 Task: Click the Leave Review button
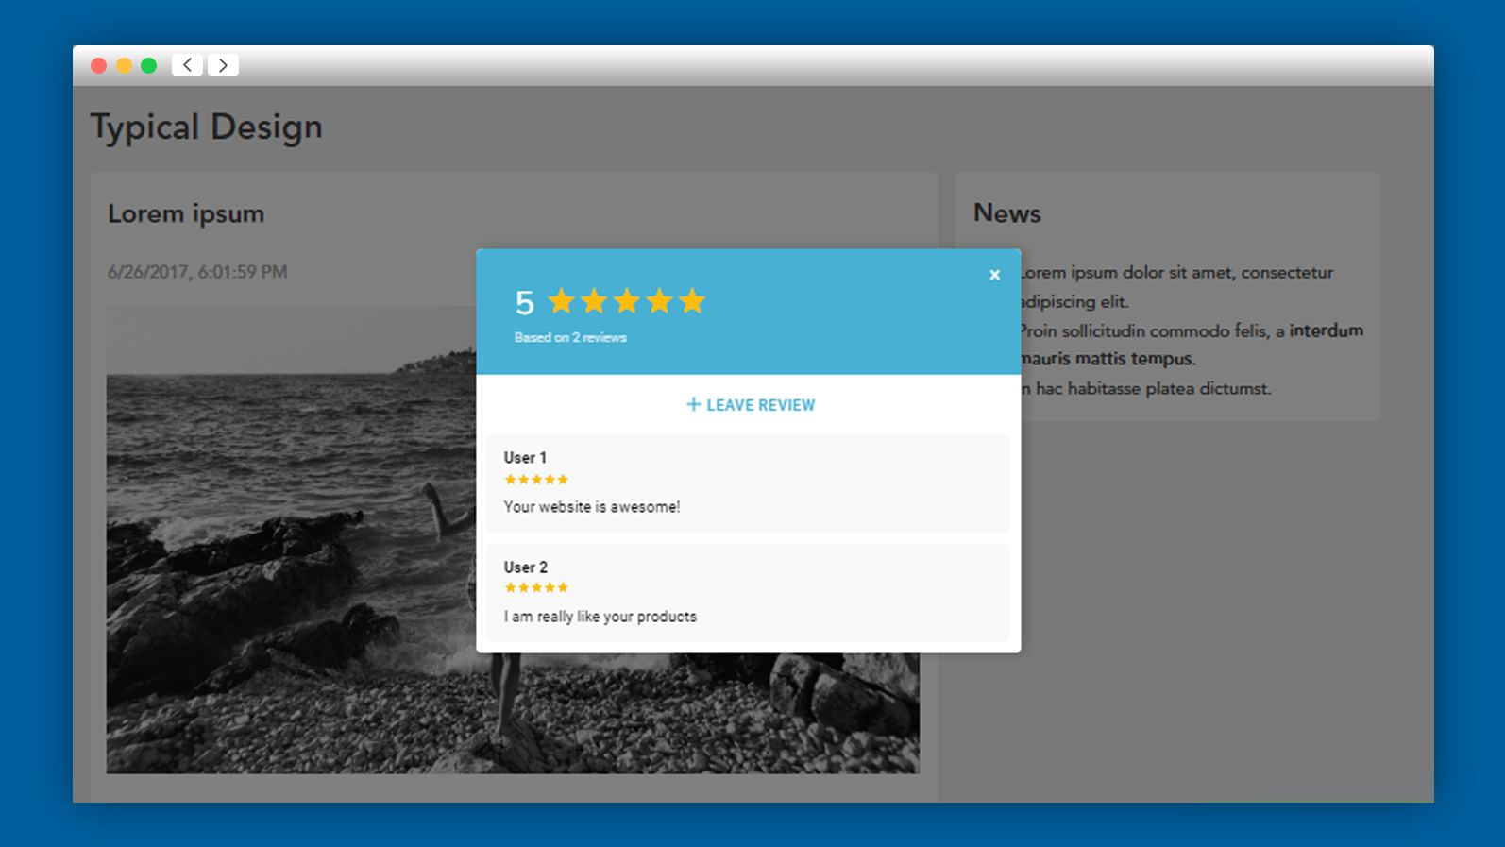point(750,405)
